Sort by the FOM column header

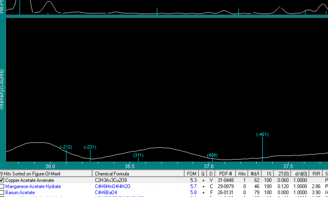(x=191, y=174)
